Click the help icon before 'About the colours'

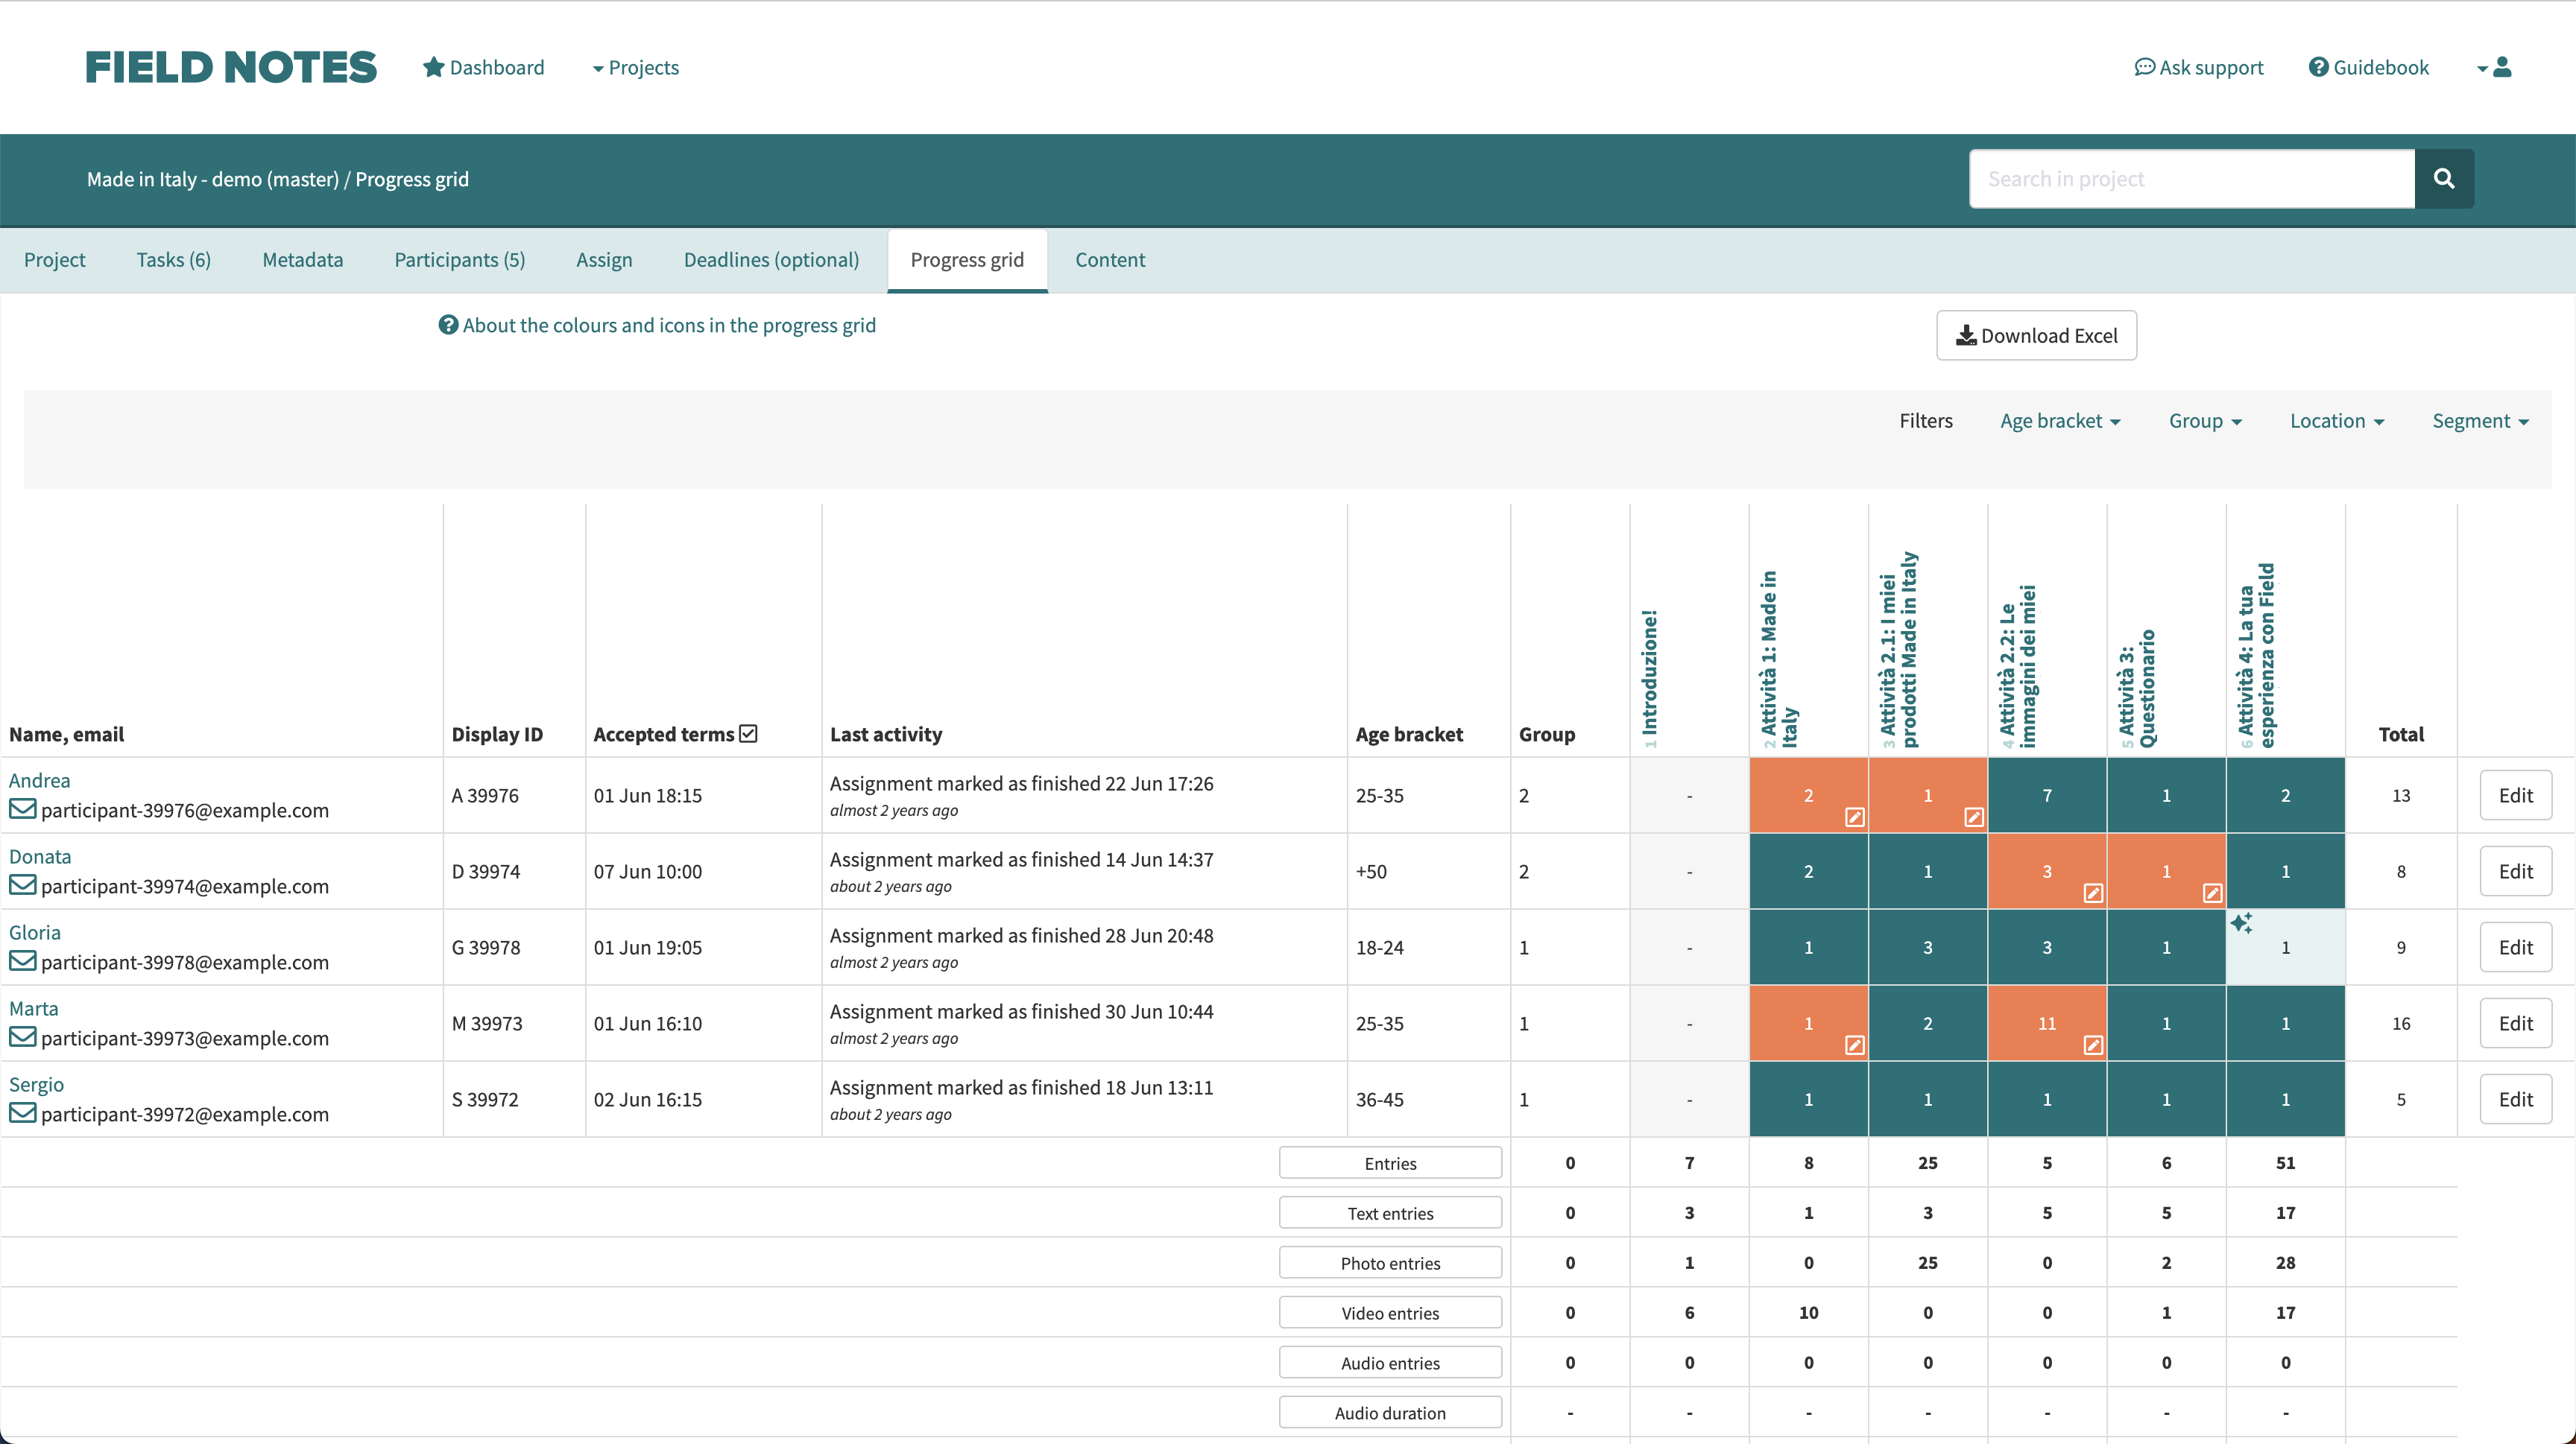(x=448, y=325)
